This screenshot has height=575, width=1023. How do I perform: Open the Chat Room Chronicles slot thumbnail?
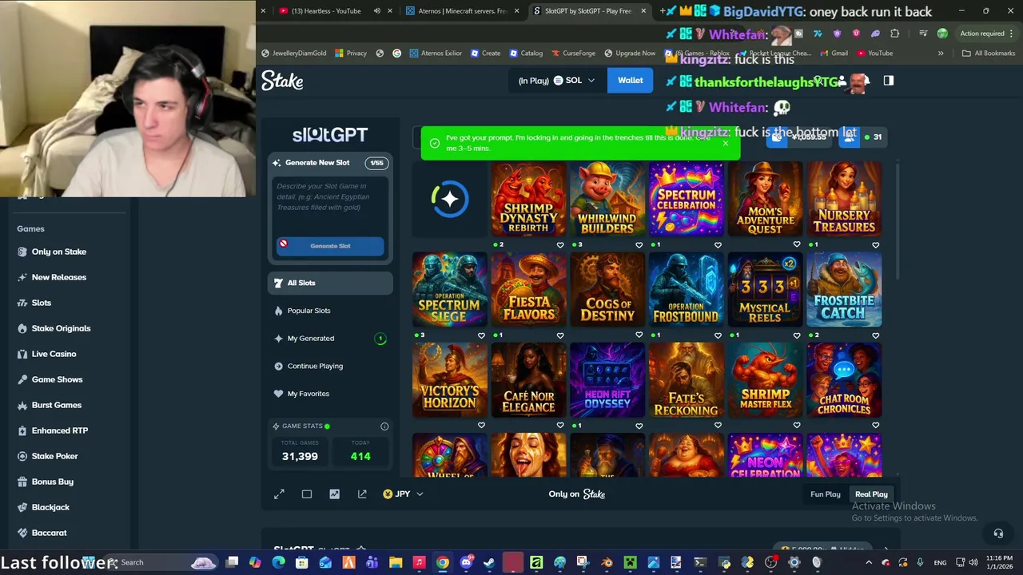click(x=844, y=380)
